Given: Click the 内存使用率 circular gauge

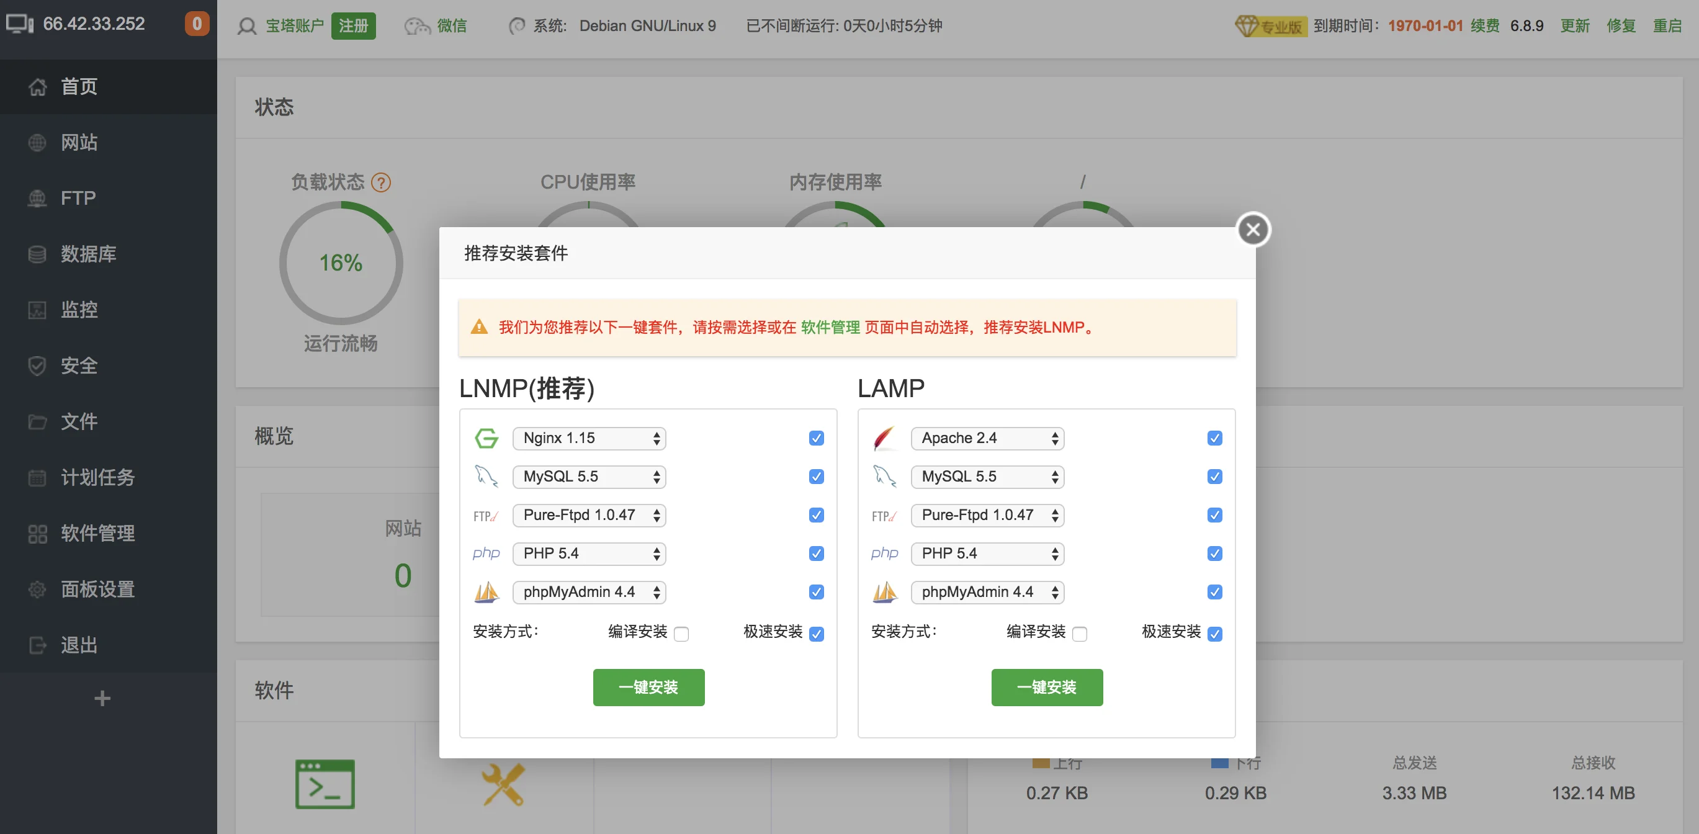Looking at the screenshot, I should [836, 215].
